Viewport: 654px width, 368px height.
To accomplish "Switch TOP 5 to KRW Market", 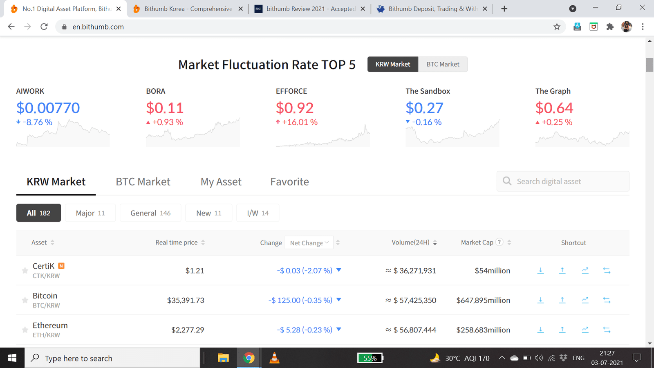I will [393, 64].
